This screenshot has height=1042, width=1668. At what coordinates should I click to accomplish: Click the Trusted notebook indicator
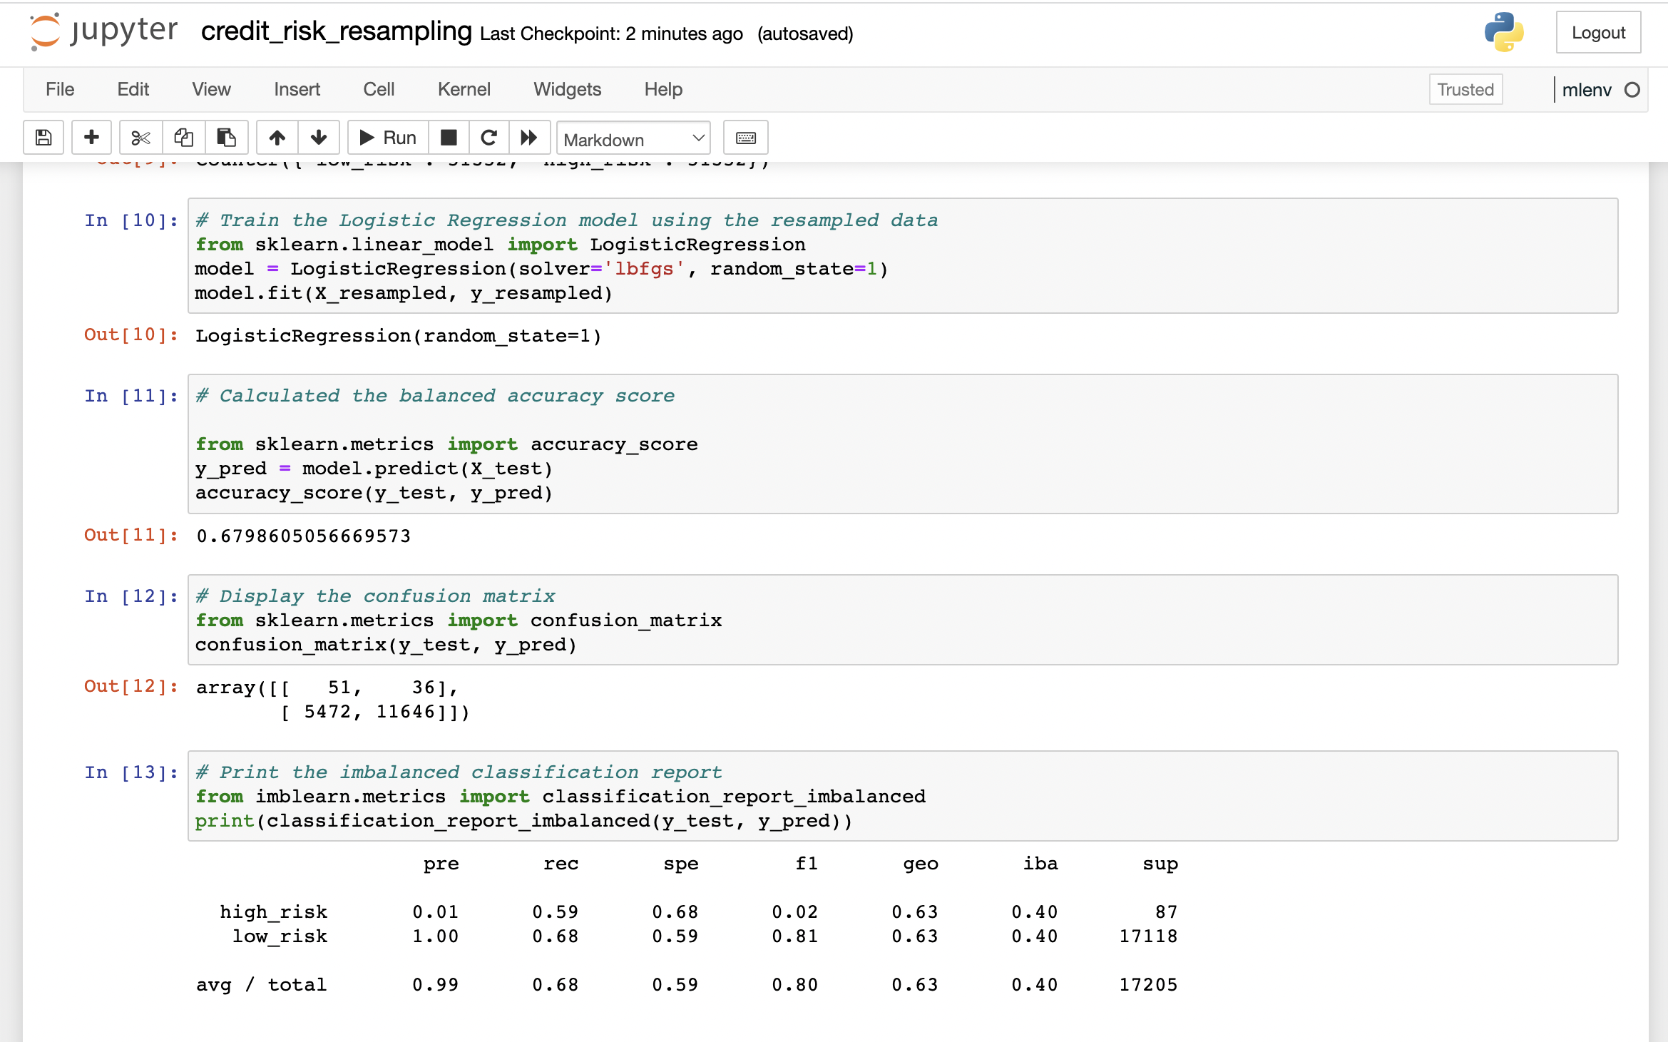1465,89
